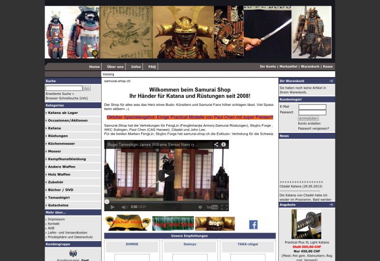Open the FAQ menu item
The image size is (380, 261).
click(x=152, y=67)
